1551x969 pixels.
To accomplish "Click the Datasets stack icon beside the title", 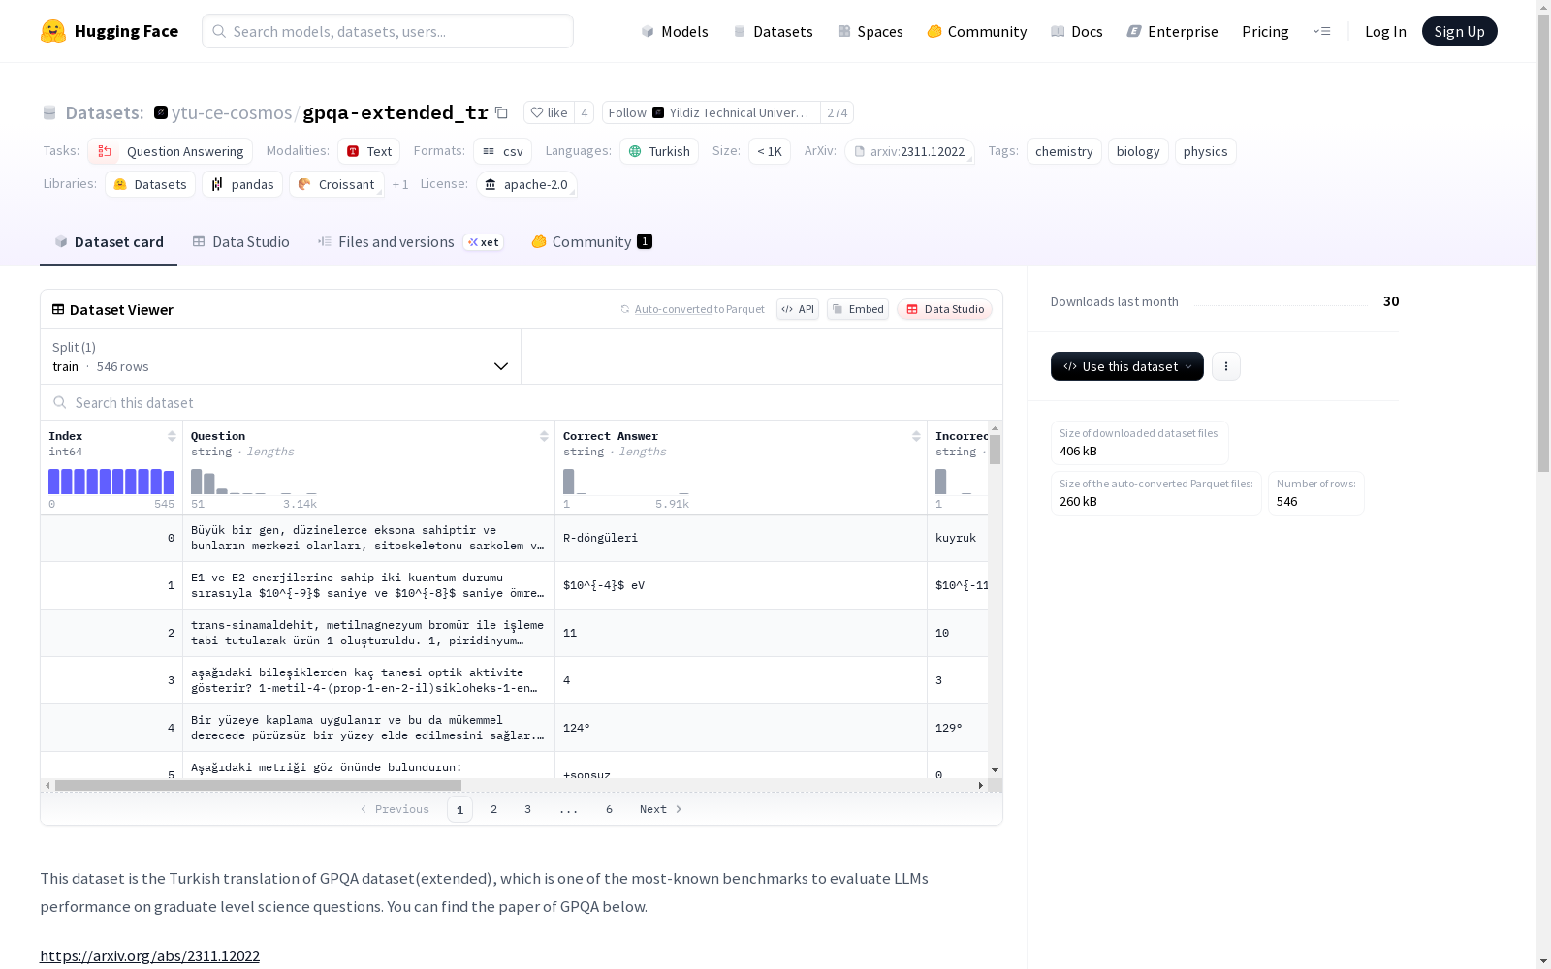I will point(49,113).
